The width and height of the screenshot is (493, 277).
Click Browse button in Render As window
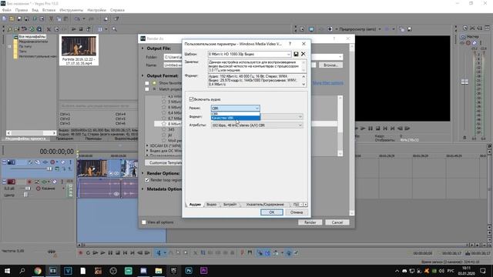click(330, 65)
